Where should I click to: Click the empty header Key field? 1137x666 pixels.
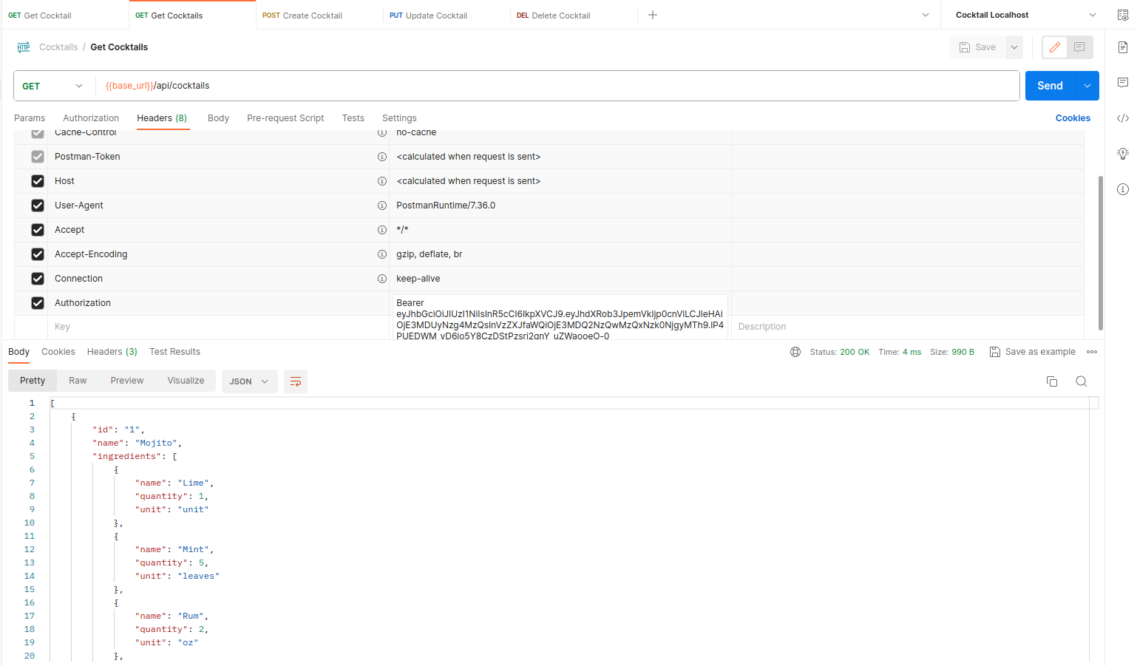[x=220, y=327]
